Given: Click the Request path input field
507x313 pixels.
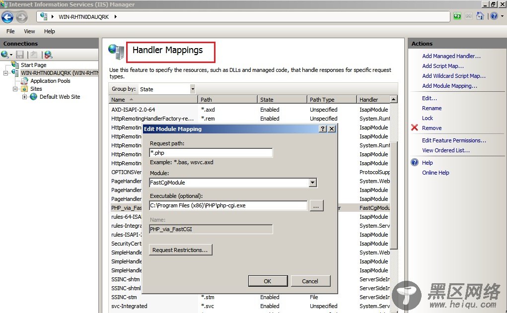Looking at the screenshot, I should [211, 153].
